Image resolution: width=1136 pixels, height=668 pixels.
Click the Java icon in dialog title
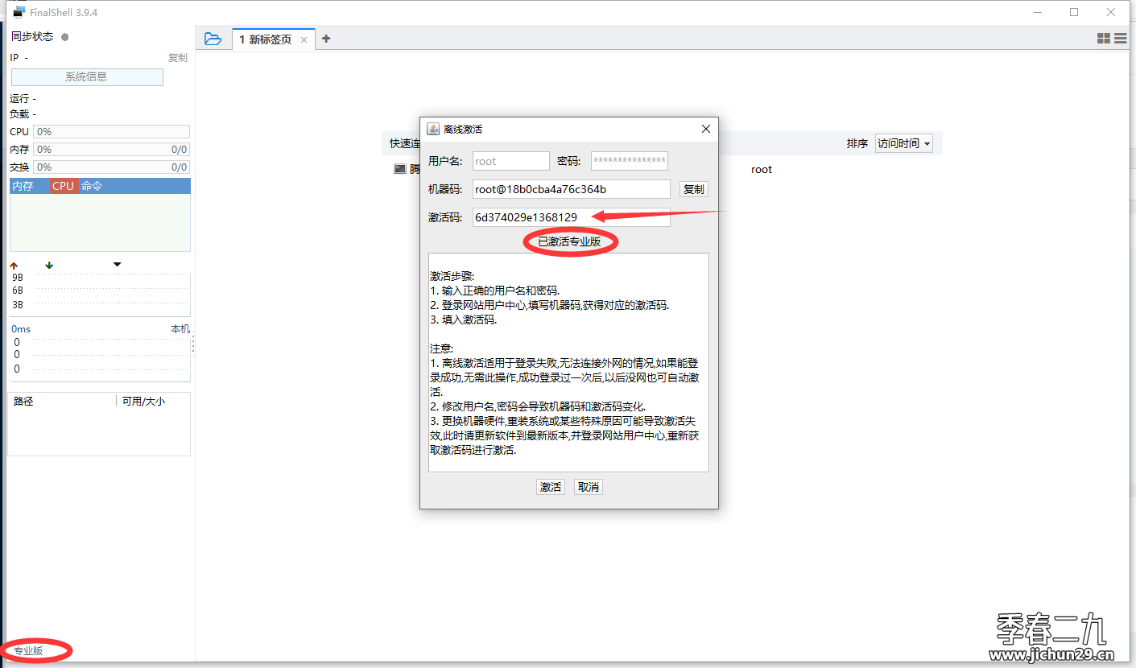[432, 129]
